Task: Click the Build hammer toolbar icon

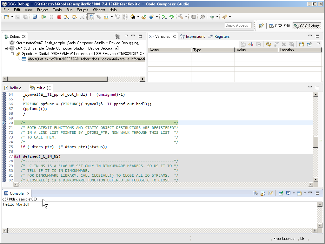Action: point(181,17)
